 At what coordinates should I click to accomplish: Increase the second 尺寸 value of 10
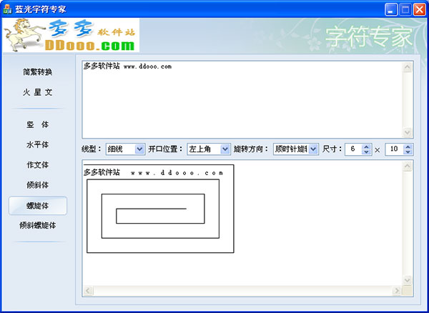pyautogui.click(x=408, y=146)
